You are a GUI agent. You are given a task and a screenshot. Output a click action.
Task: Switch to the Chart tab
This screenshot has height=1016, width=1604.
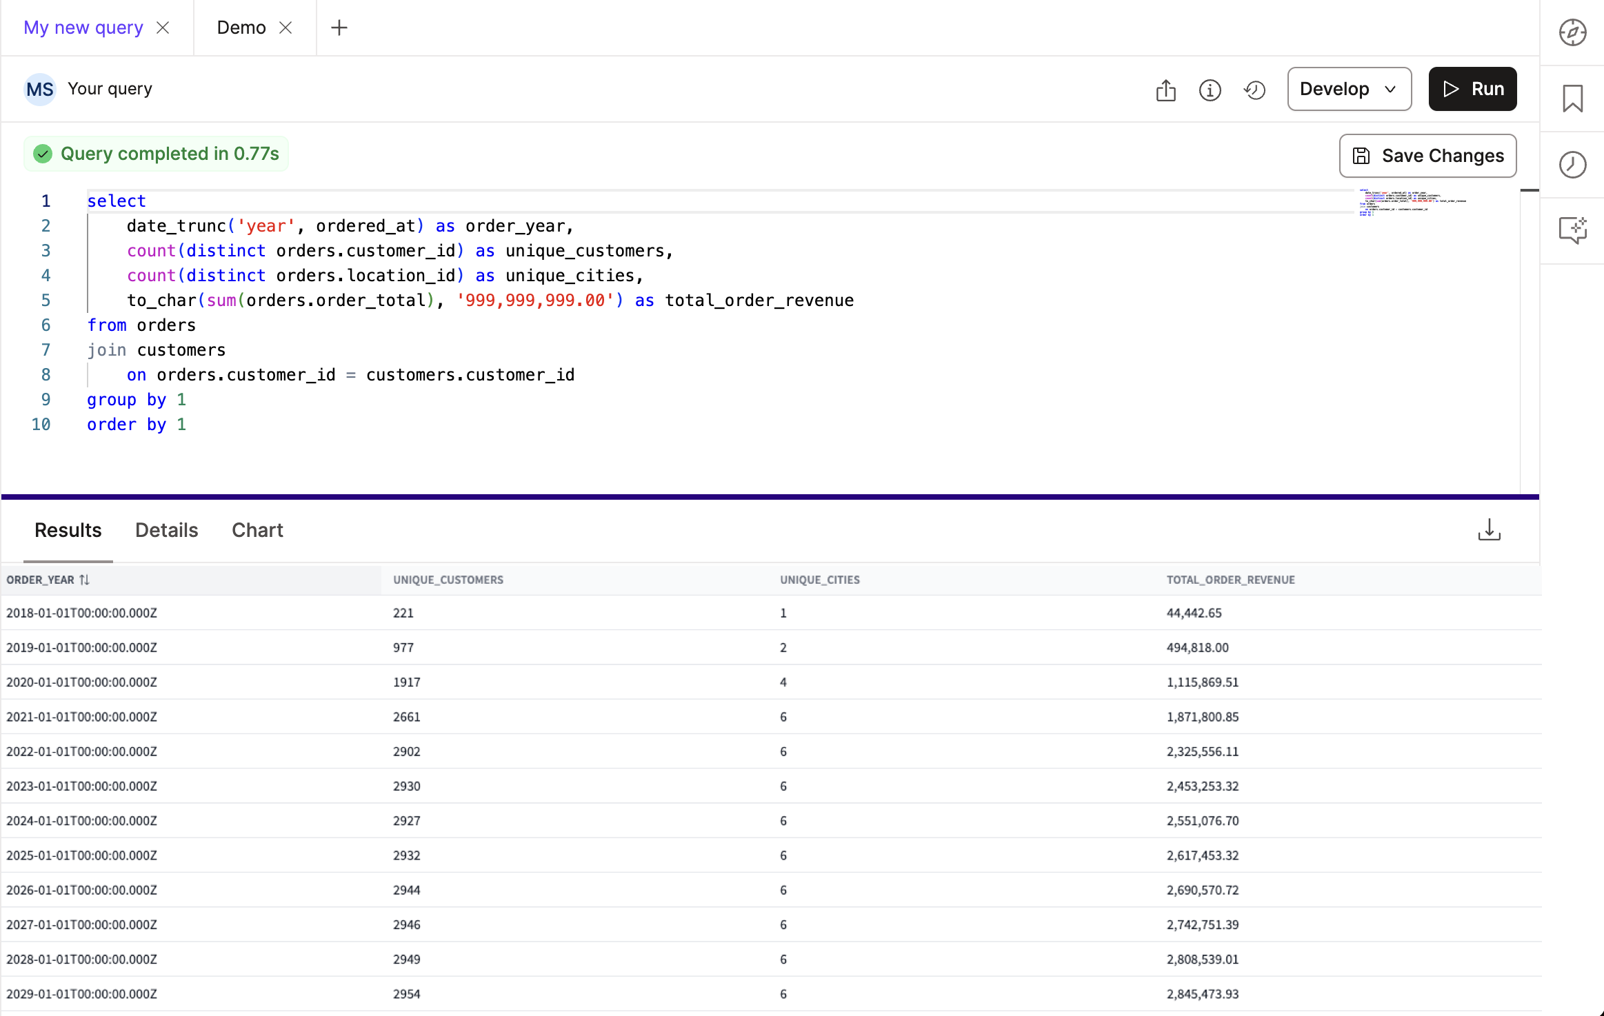pos(257,530)
